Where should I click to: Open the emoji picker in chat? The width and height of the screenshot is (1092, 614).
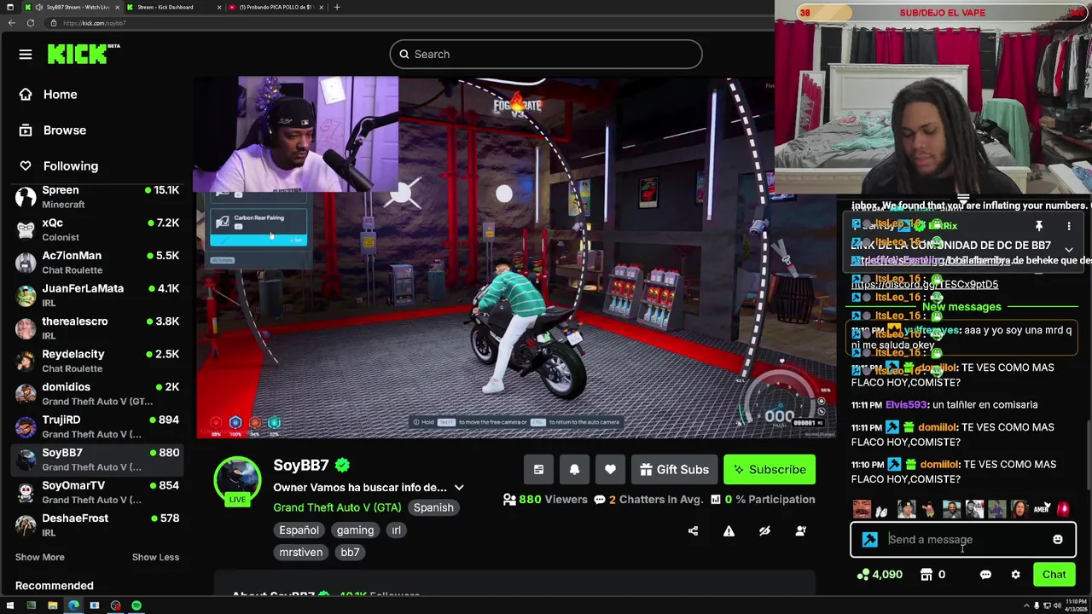tap(1057, 540)
